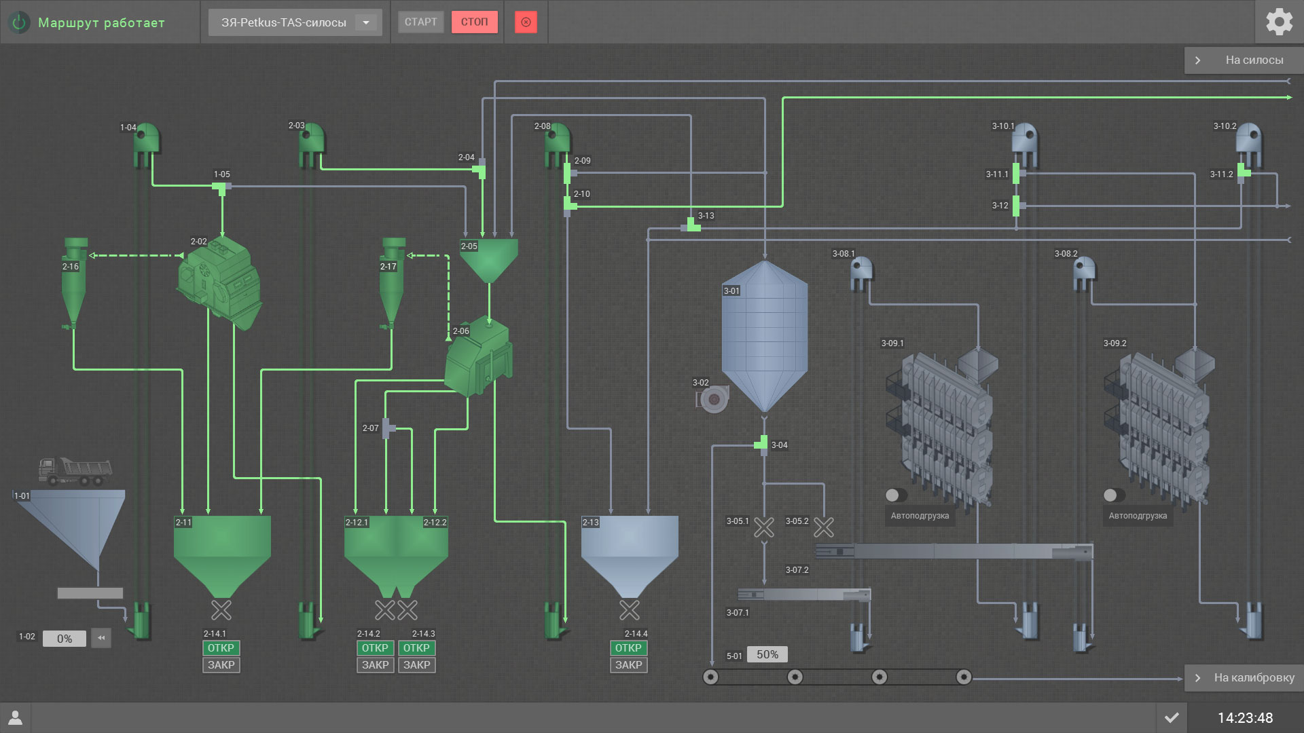Viewport: 1304px width, 733px height.
Task: Click the green power icon
Action: pos(19,22)
